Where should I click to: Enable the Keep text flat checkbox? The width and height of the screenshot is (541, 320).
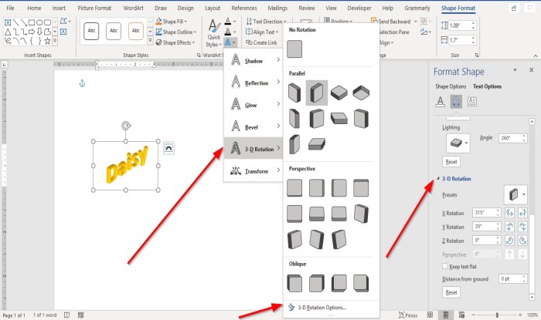click(444, 266)
